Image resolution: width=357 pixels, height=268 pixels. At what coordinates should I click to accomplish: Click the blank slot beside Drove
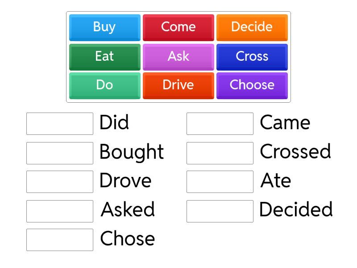click(60, 182)
